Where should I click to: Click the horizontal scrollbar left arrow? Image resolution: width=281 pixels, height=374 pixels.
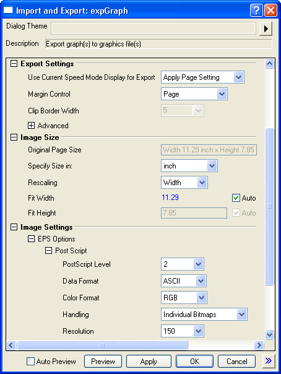11,345
